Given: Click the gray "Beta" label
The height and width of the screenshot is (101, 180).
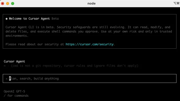Looking at the screenshot, I should click(55, 19).
